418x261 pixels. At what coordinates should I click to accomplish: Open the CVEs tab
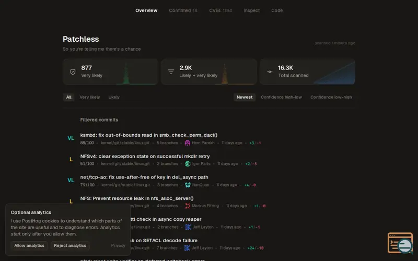click(220, 10)
